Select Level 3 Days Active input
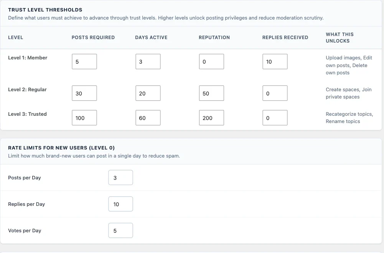Viewport: 384px width, 253px height. click(148, 118)
